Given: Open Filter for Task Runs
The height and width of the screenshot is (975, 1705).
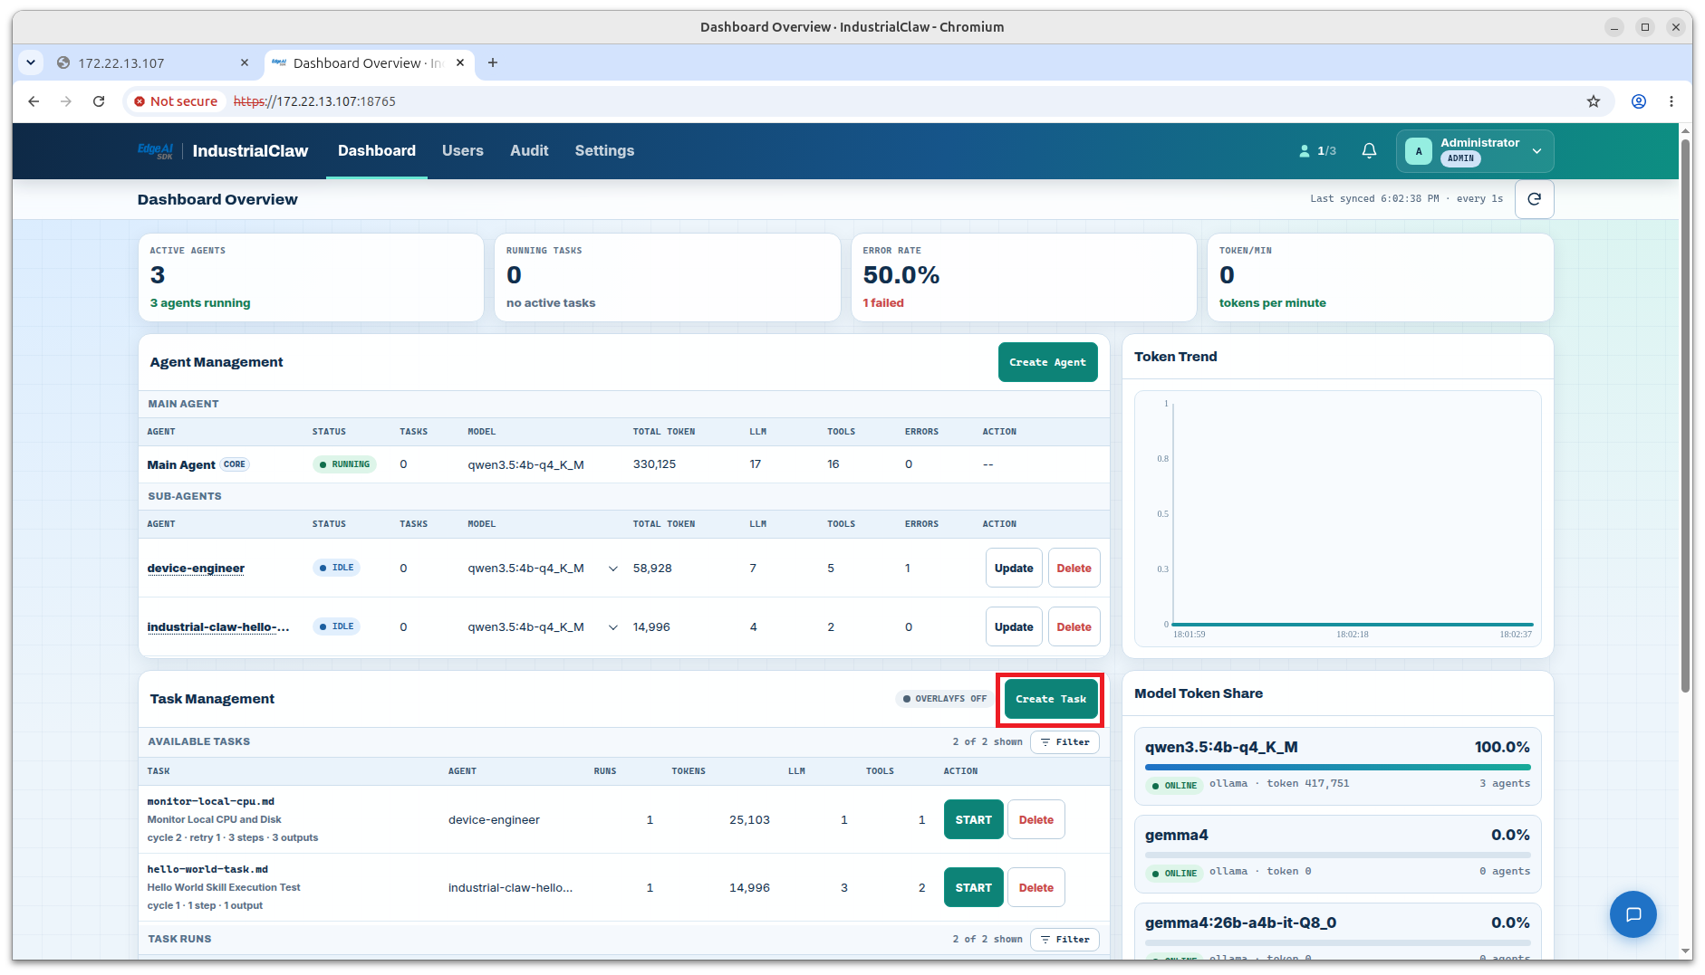Looking at the screenshot, I should tap(1064, 940).
